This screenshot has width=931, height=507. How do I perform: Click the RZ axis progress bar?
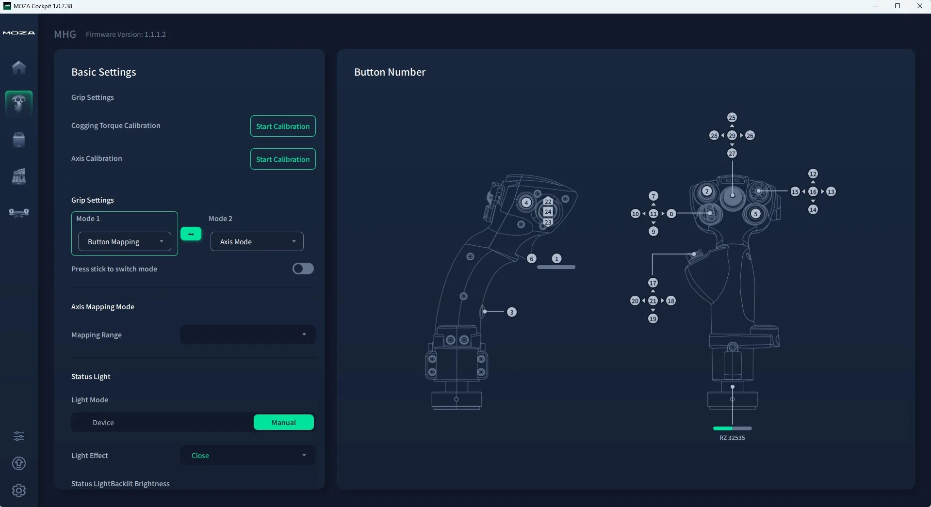click(x=733, y=428)
